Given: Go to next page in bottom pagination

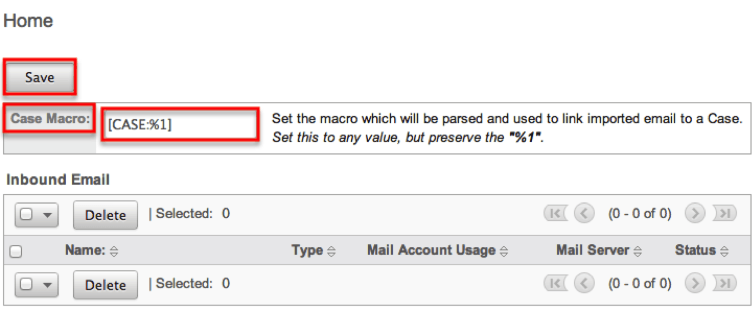Looking at the screenshot, I should click(695, 283).
